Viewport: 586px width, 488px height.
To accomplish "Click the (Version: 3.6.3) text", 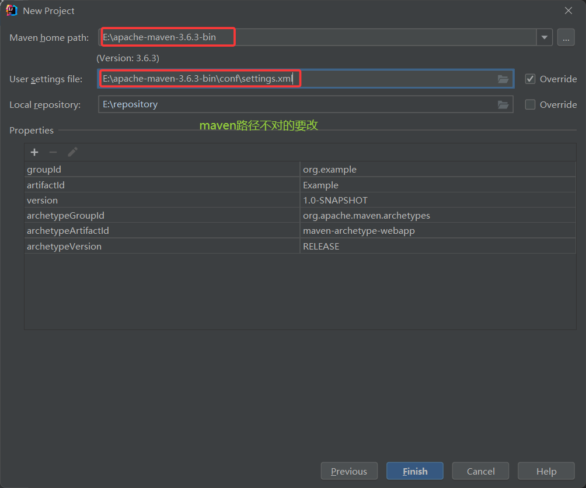I will (128, 58).
